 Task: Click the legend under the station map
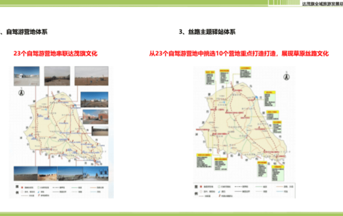tap(244, 191)
